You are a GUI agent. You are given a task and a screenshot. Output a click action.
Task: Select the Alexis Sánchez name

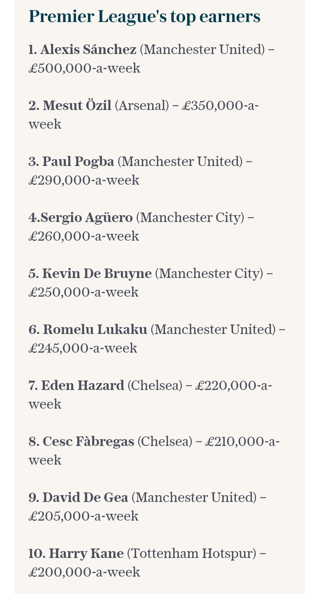pos(88,49)
